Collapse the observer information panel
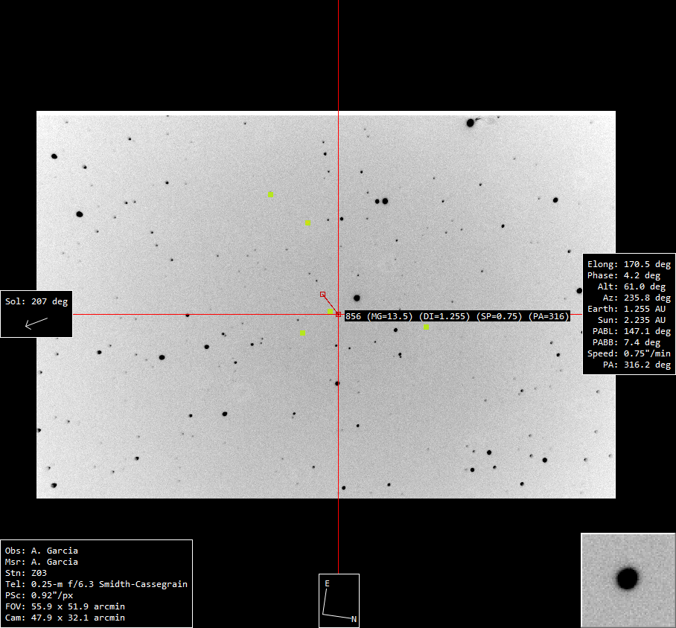 (97, 583)
